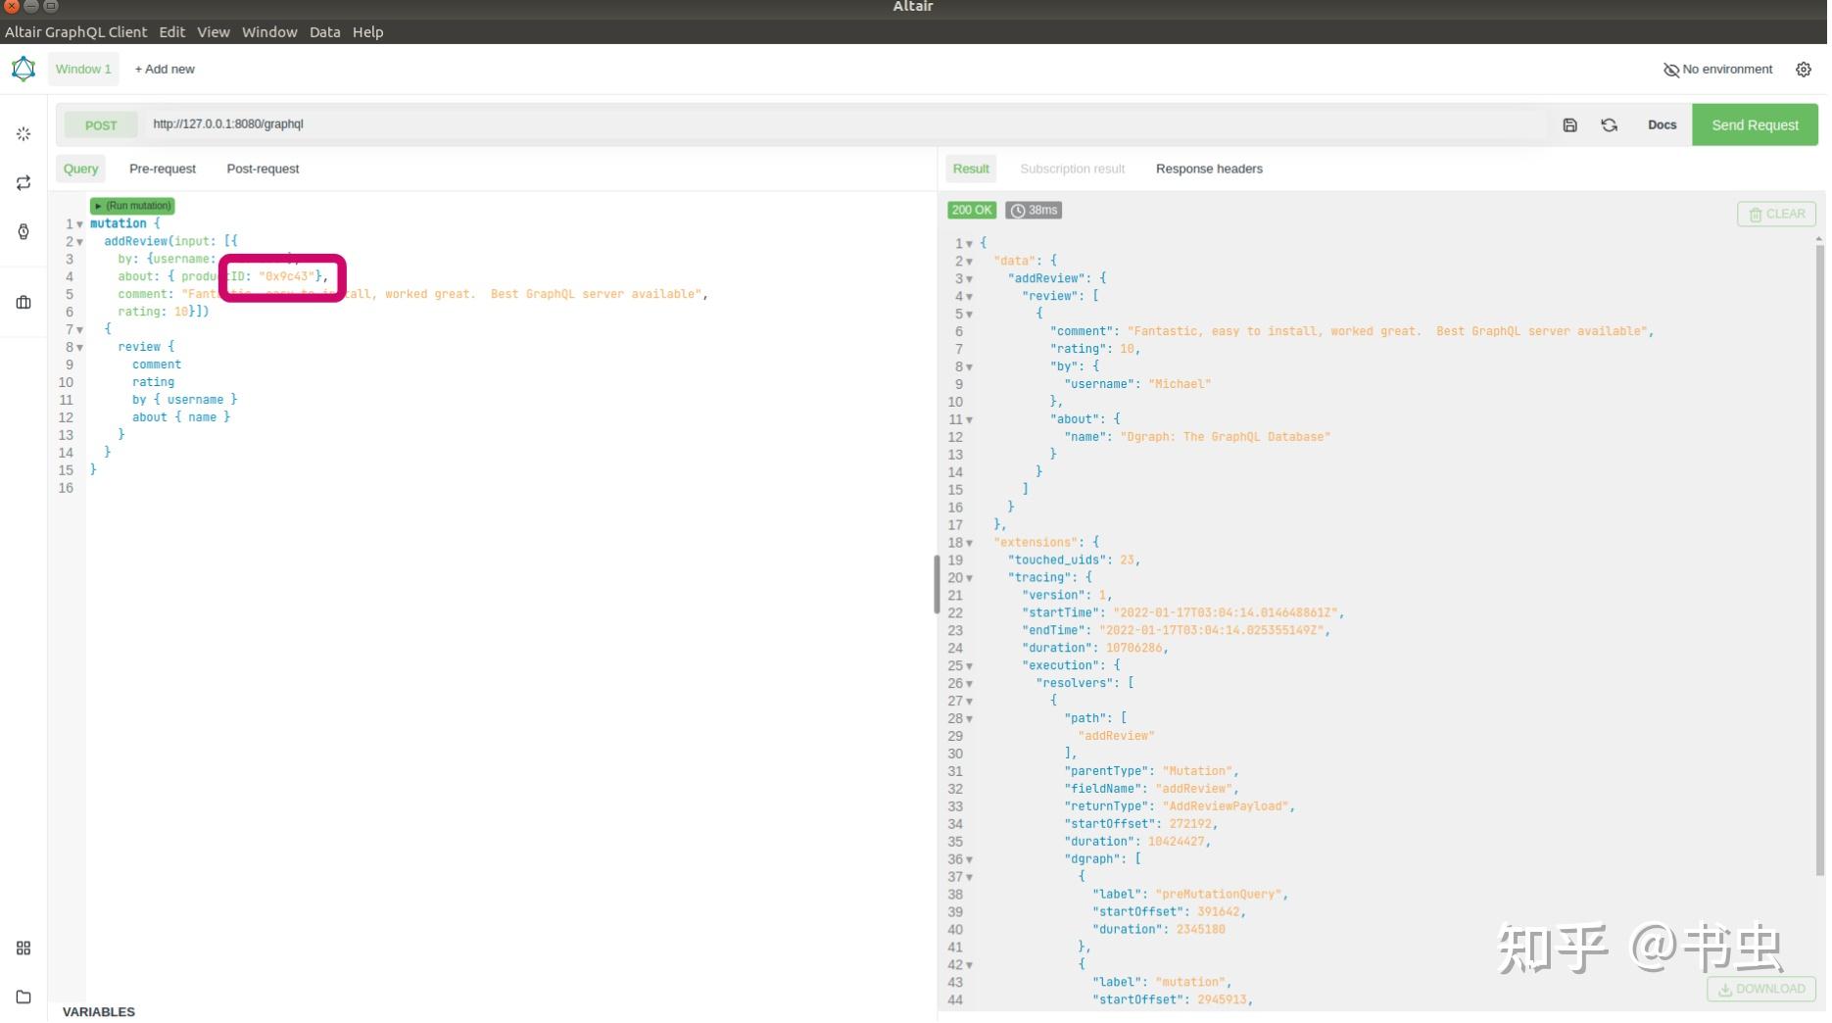Collapse result "extensions" fold at line 18
This screenshot has height=1023, width=1832.
tap(970, 543)
